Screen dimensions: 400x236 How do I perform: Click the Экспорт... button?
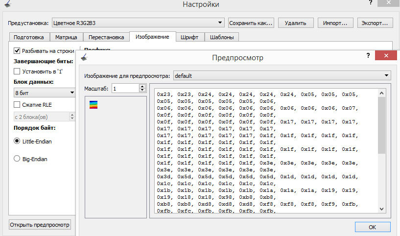pyautogui.click(x=375, y=23)
